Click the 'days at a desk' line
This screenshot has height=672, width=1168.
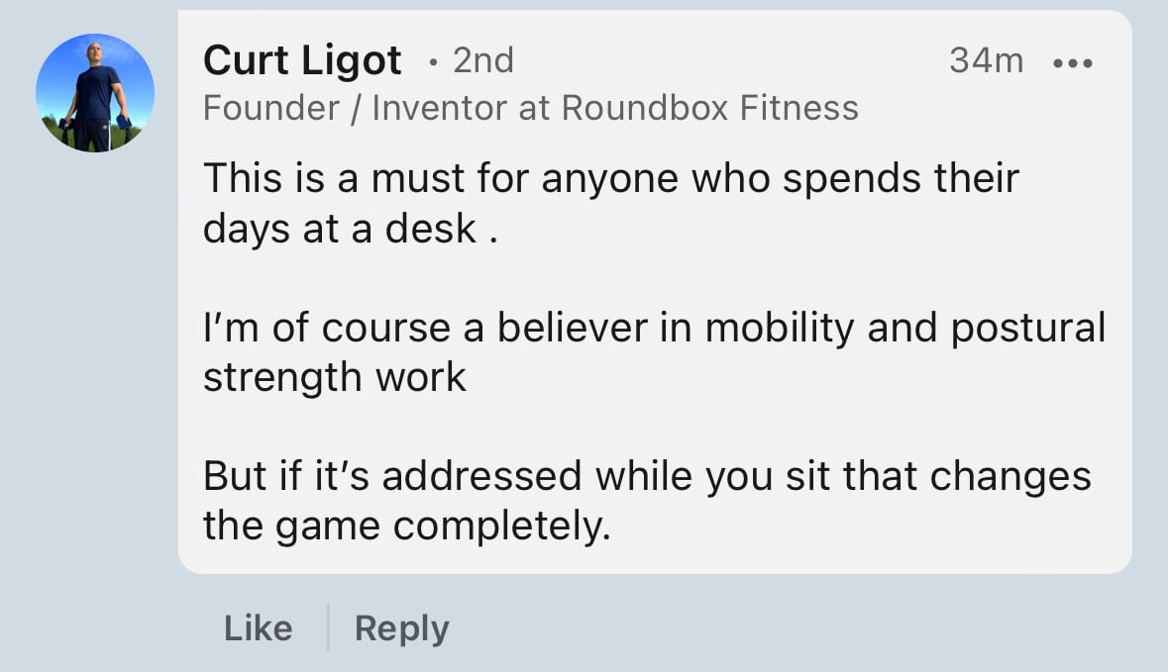point(350,229)
